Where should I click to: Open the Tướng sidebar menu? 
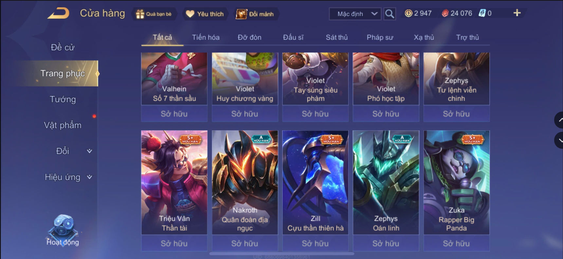(63, 99)
